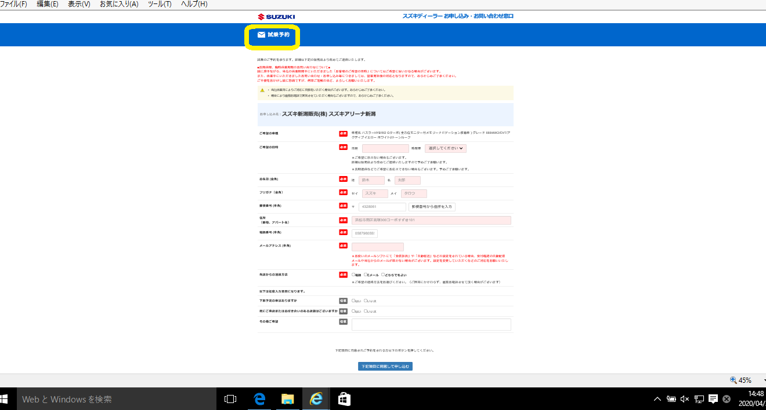Click the postal code input field
Image resolution: width=766 pixels, height=410 pixels.
(x=382, y=207)
